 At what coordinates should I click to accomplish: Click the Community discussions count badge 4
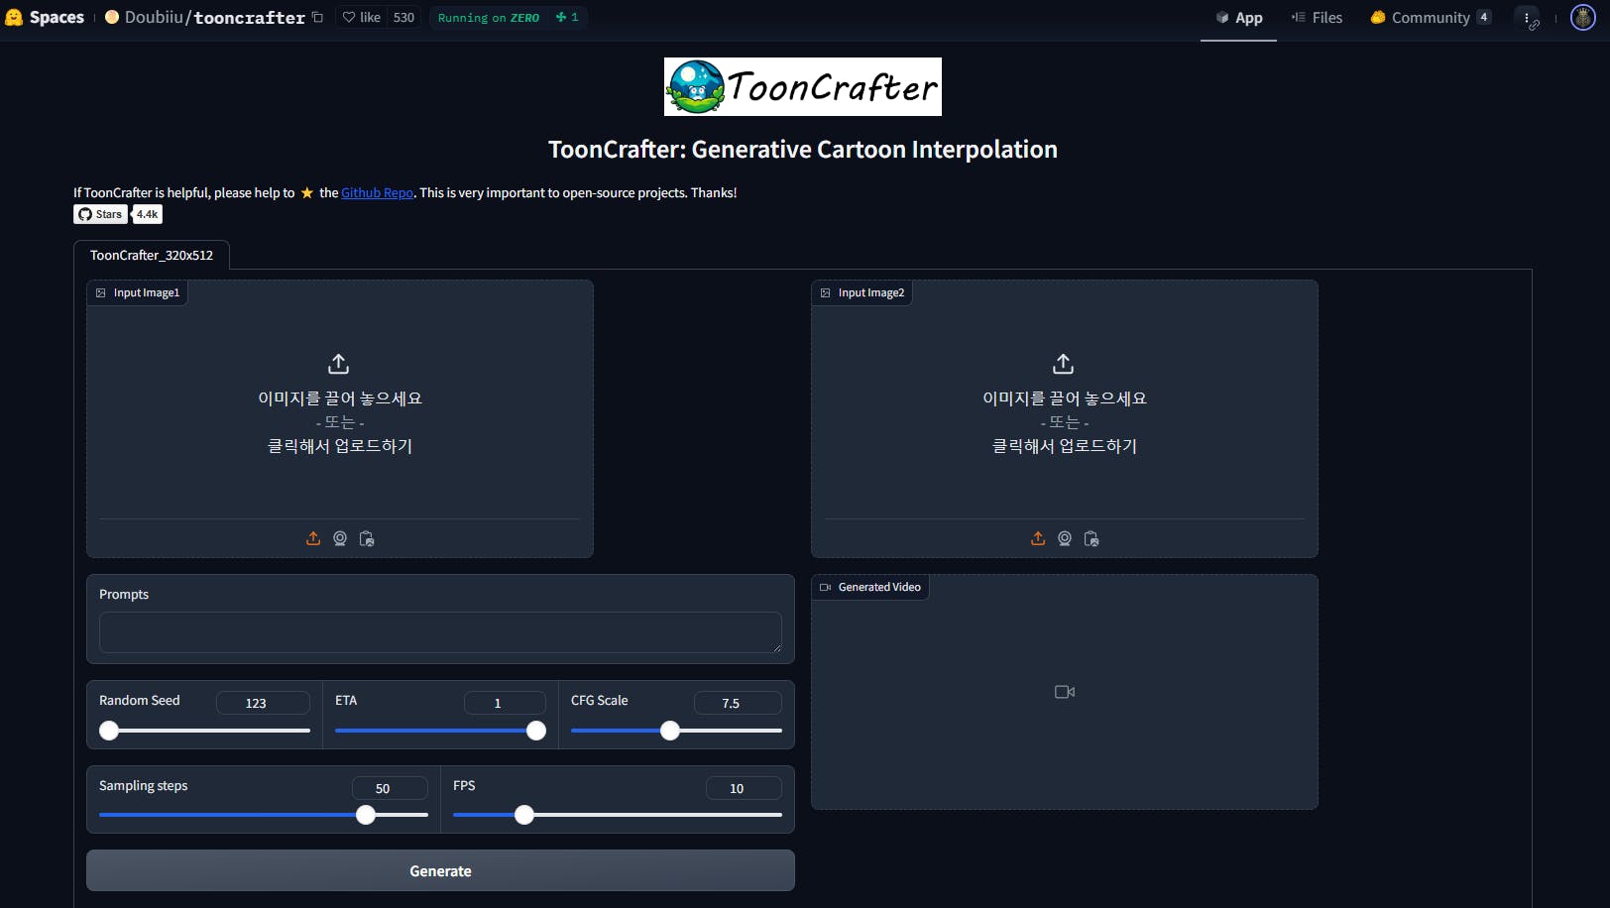coord(1483,17)
